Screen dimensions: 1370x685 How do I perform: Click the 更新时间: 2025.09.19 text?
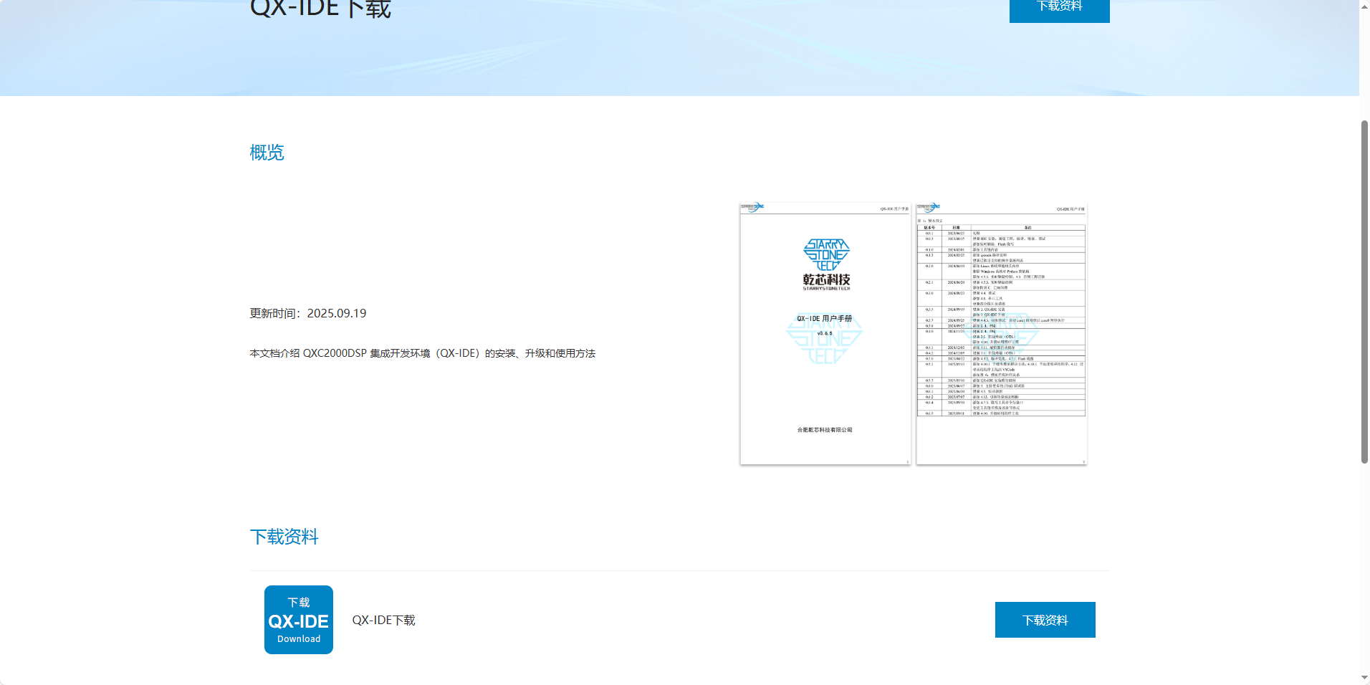308,314
